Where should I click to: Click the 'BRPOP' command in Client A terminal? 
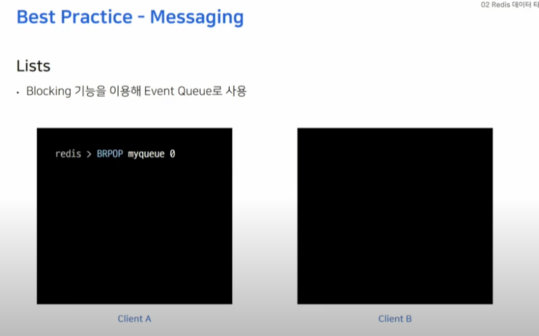[109, 153]
